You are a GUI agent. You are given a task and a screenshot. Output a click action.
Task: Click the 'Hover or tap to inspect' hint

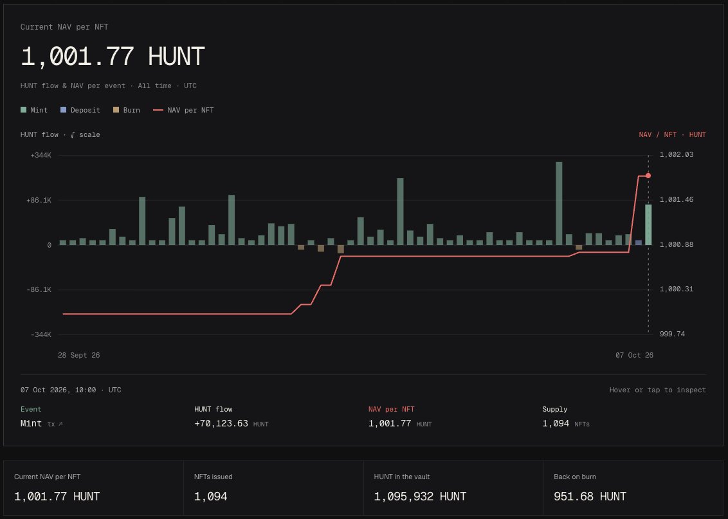click(x=657, y=390)
